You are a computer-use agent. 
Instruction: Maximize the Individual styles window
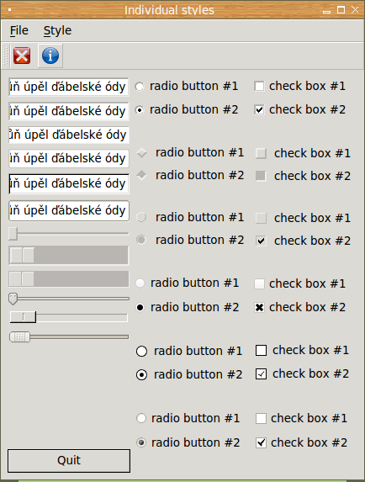point(341,10)
